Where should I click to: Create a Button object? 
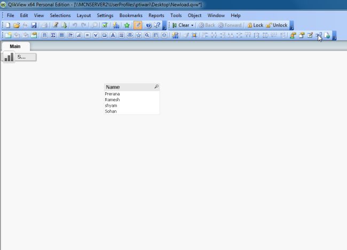pos(105,35)
